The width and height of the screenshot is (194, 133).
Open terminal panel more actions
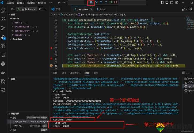pyautogui.click(x=191, y=73)
